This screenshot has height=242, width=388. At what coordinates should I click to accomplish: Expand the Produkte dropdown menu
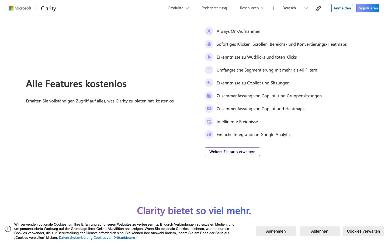pos(178,8)
